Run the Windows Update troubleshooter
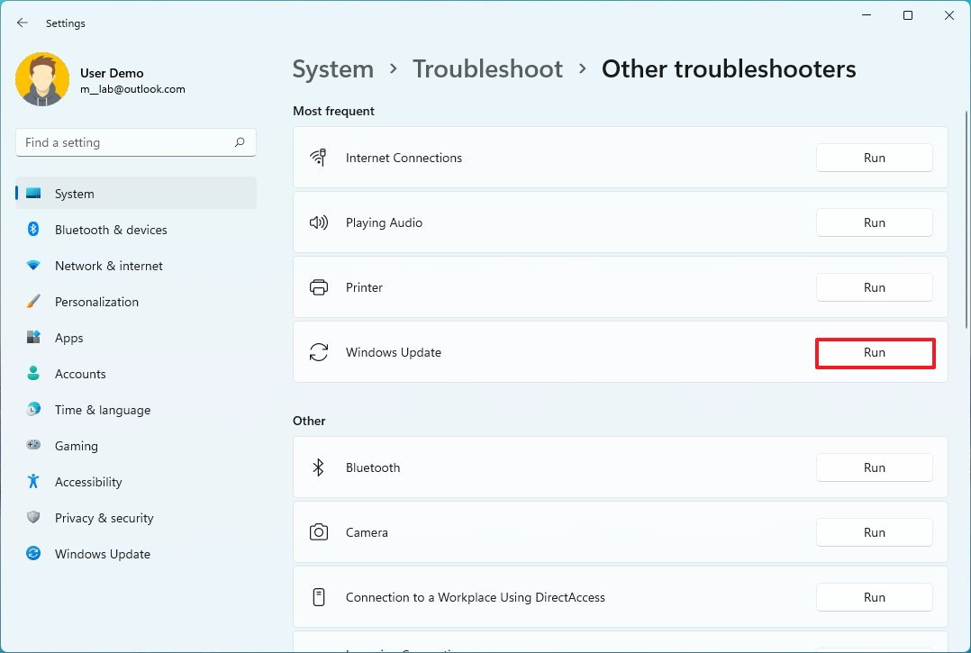971x653 pixels. click(875, 353)
